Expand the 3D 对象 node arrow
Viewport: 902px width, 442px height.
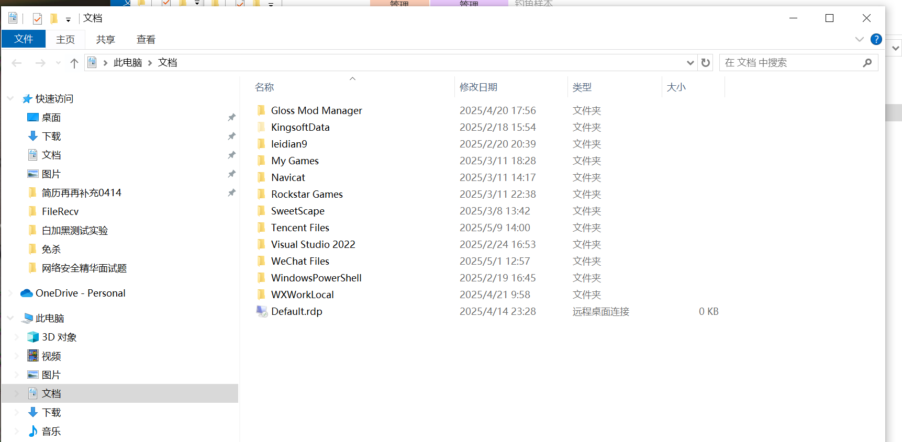click(16, 337)
